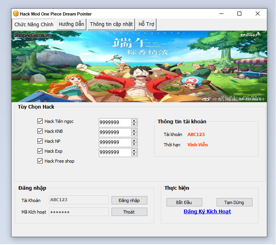
Task: Toggle the Hack KNB checkbox
Action: 40,131
